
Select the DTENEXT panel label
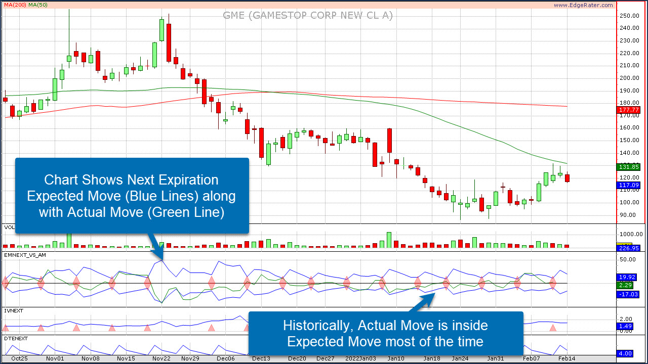15,338
